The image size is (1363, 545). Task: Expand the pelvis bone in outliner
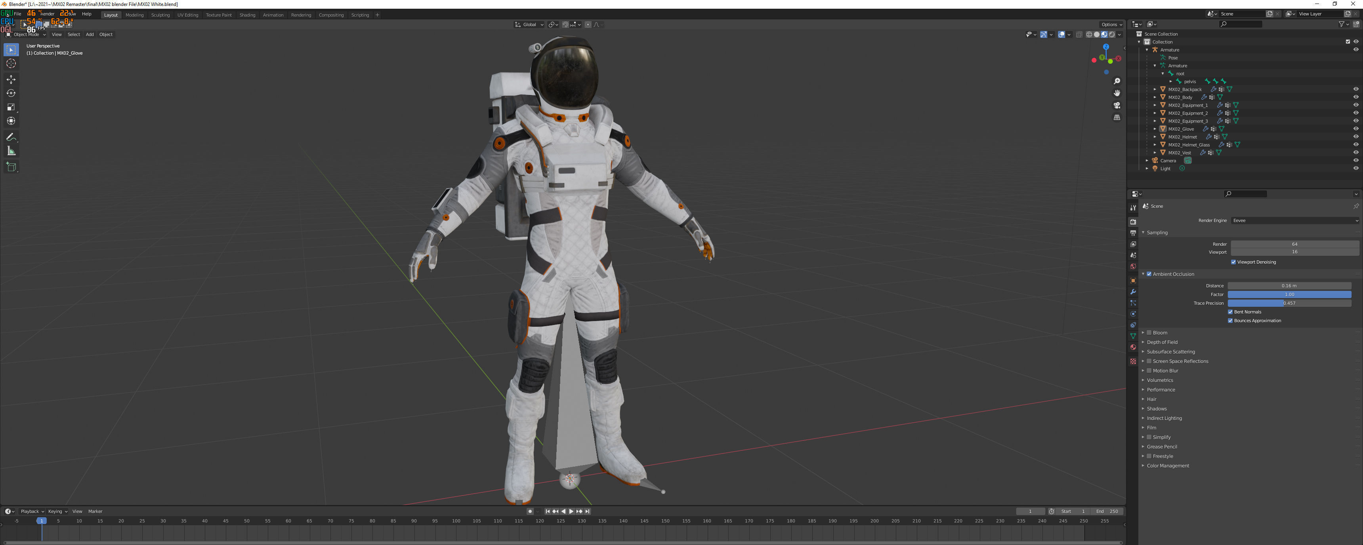pyautogui.click(x=1170, y=82)
